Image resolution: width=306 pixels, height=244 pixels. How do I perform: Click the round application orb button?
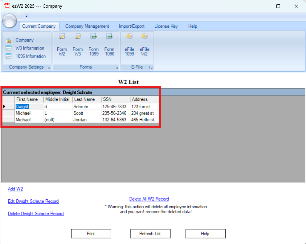10,21
